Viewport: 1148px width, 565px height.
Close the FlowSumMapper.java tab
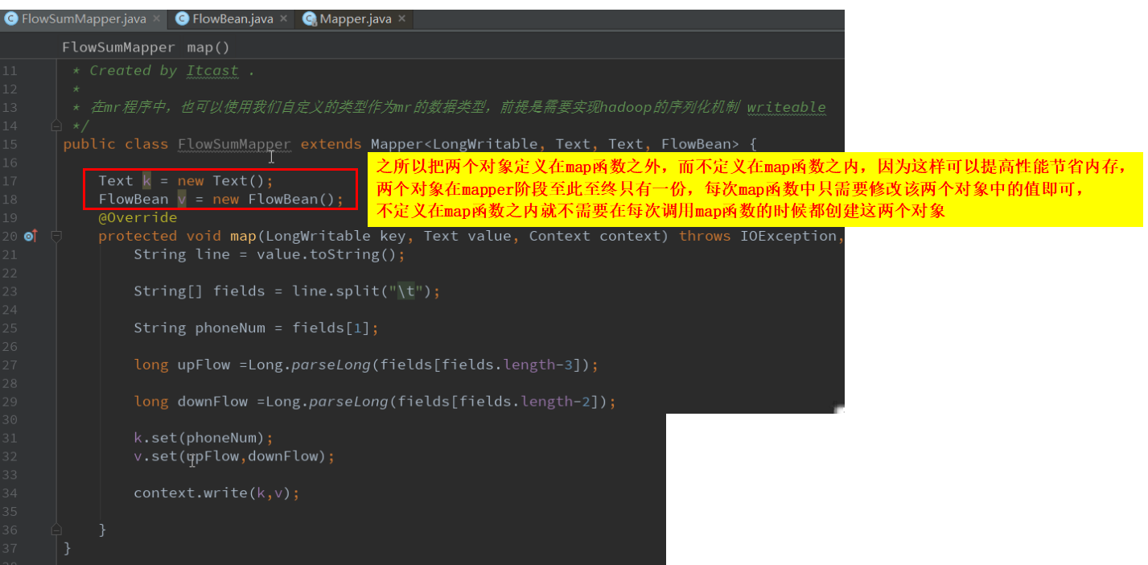(x=156, y=18)
